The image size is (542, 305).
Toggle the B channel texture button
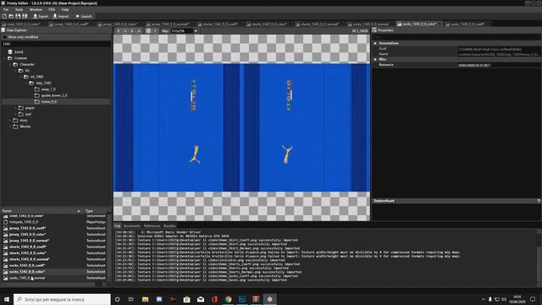[132, 30]
